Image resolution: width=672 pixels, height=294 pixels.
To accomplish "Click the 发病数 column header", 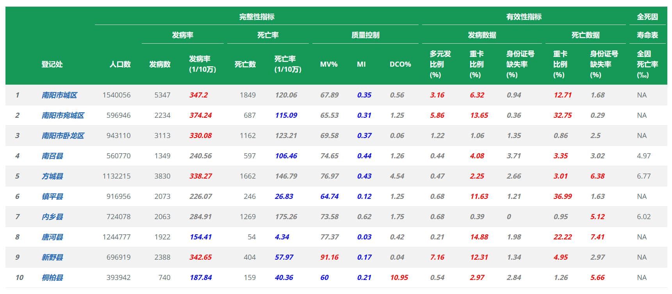I will tap(160, 64).
